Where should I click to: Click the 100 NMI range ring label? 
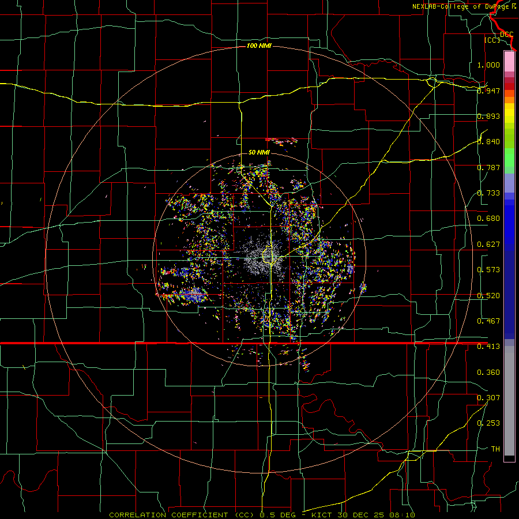259,46
